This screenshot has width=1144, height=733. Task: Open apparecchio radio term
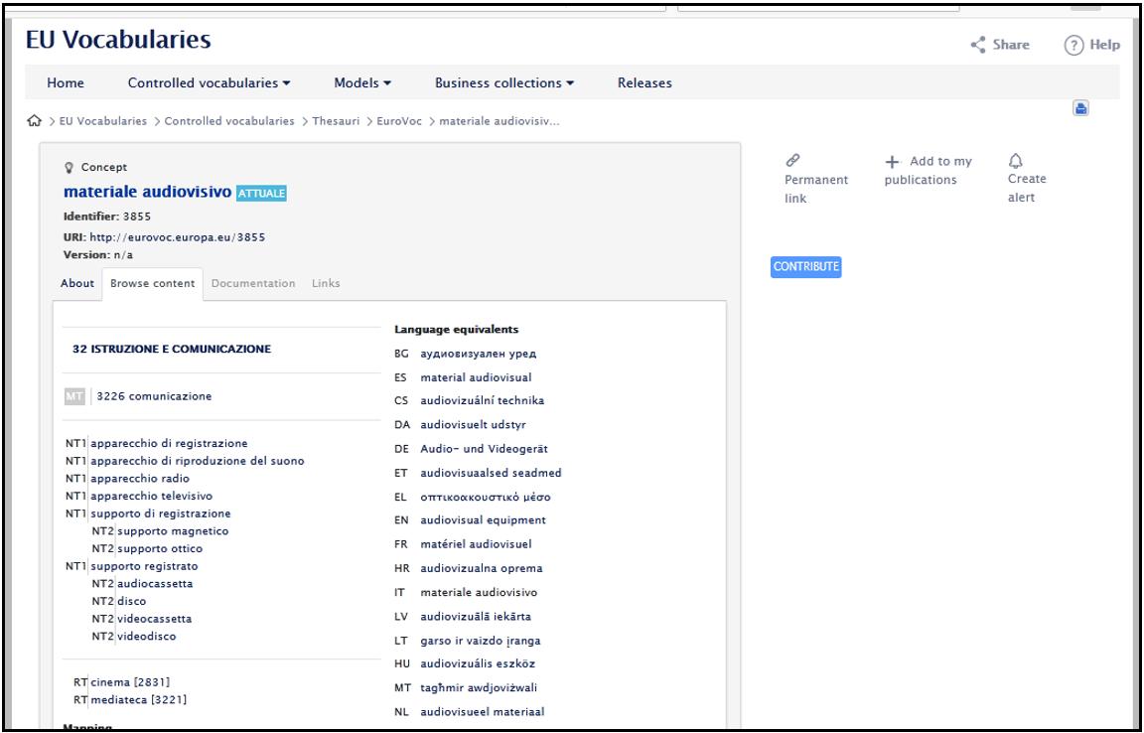[140, 478]
